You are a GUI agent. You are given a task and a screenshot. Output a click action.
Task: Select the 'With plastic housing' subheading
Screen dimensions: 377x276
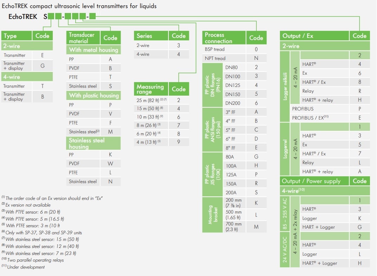click(x=94, y=95)
